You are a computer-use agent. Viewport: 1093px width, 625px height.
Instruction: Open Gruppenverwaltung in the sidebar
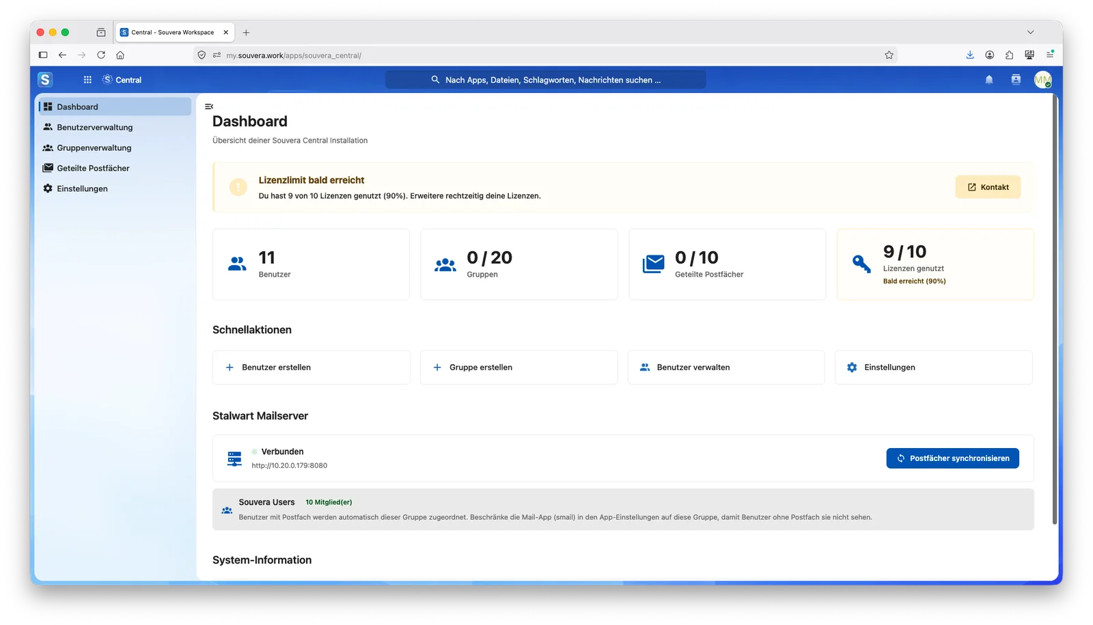[115, 148]
